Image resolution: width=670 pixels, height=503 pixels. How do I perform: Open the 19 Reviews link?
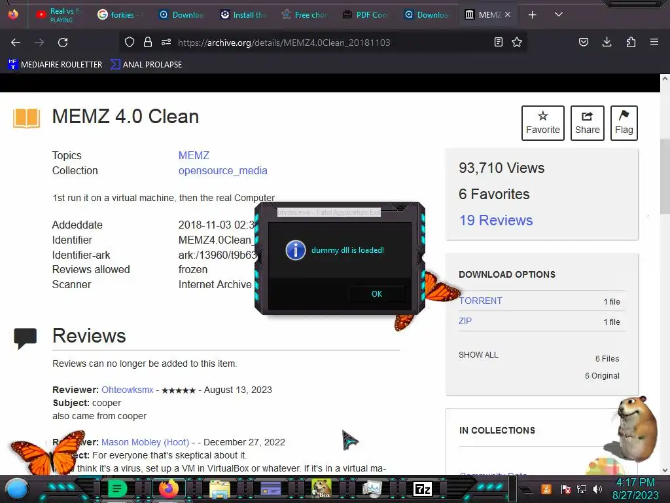pos(496,220)
